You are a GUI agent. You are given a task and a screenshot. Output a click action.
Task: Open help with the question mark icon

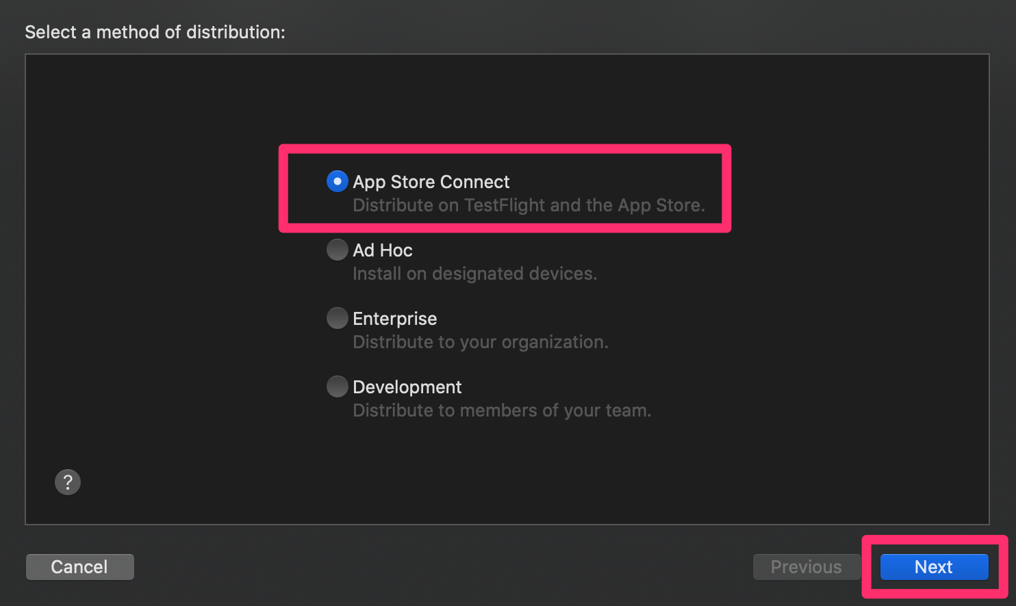pos(68,482)
